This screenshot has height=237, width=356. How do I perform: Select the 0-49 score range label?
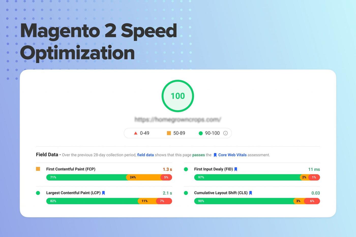[x=144, y=133]
